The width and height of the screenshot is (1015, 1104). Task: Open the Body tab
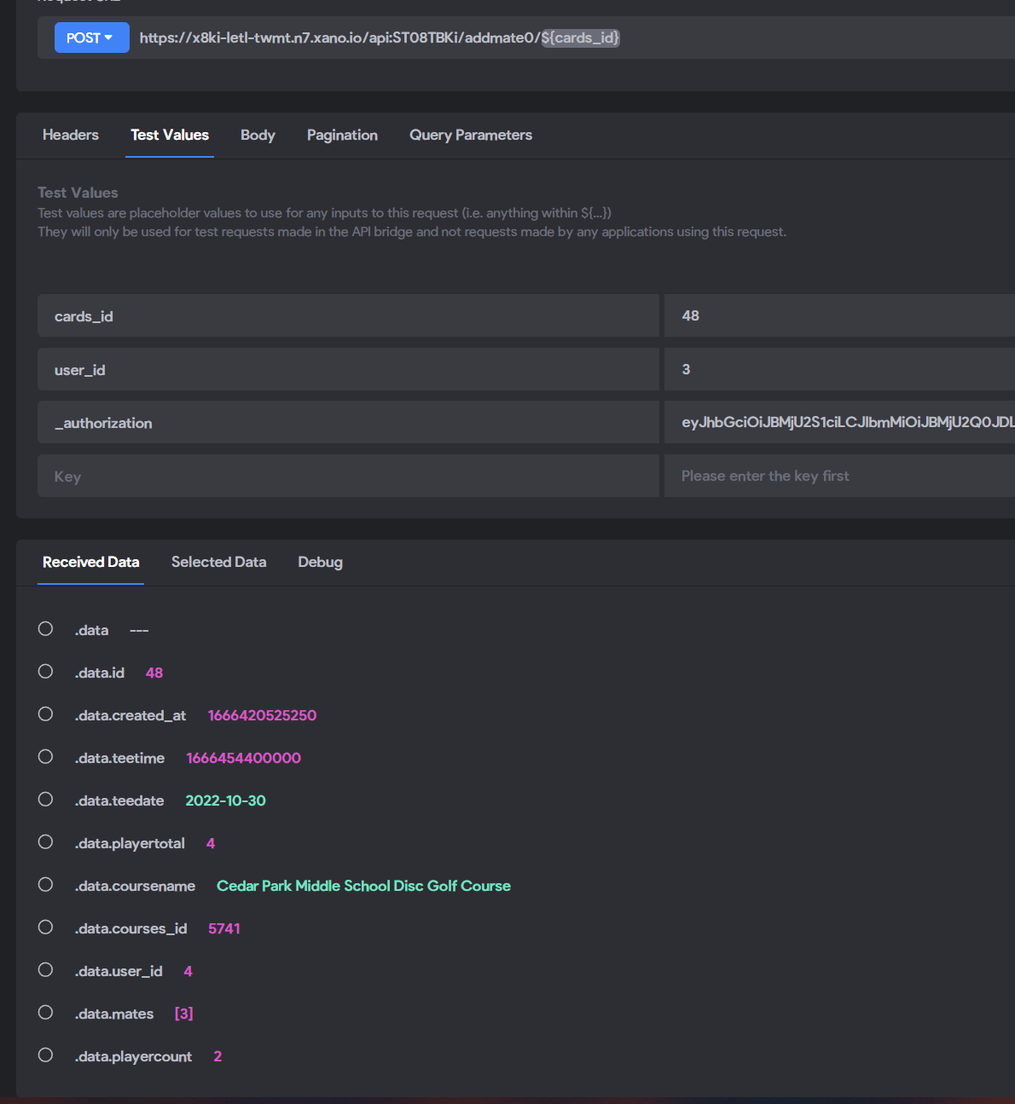(258, 135)
